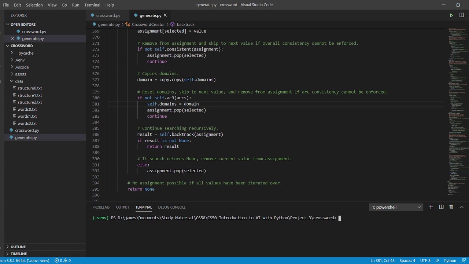Open the errors and warnings status indicator
Viewport: 469px width, 264px height.
63,261
